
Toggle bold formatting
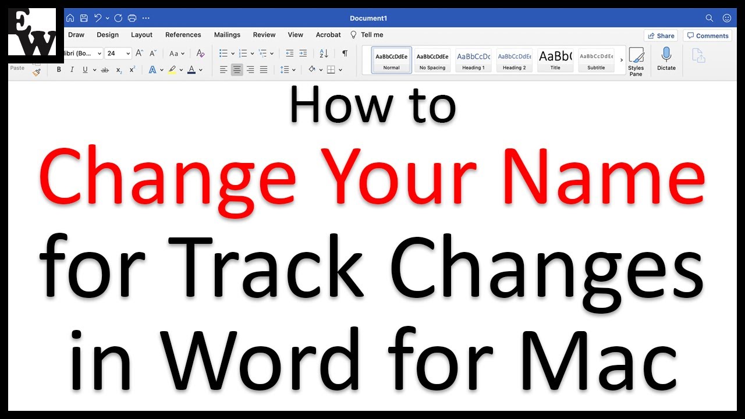(59, 70)
